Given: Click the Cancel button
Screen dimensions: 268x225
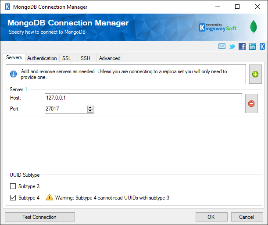Looking at the screenshot, I should [247, 217].
